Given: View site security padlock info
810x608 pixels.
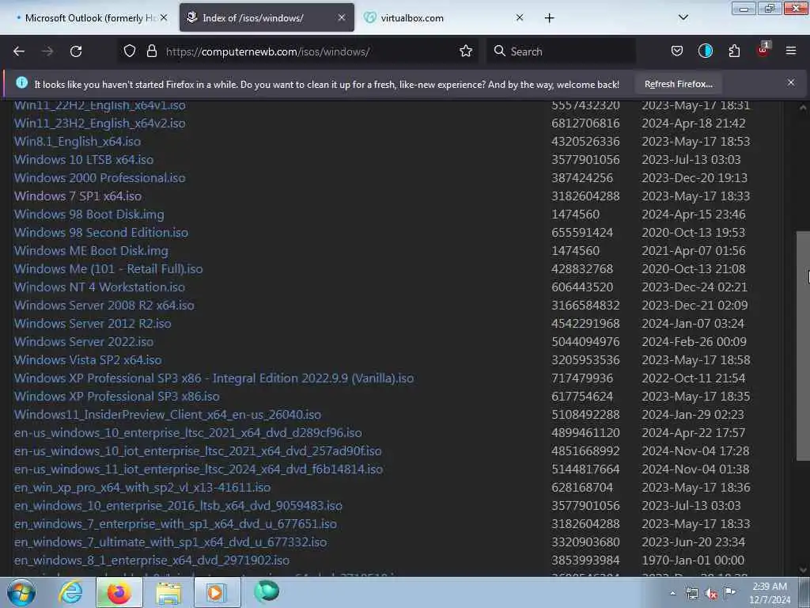Looking at the screenshot, I should point(151,51).
